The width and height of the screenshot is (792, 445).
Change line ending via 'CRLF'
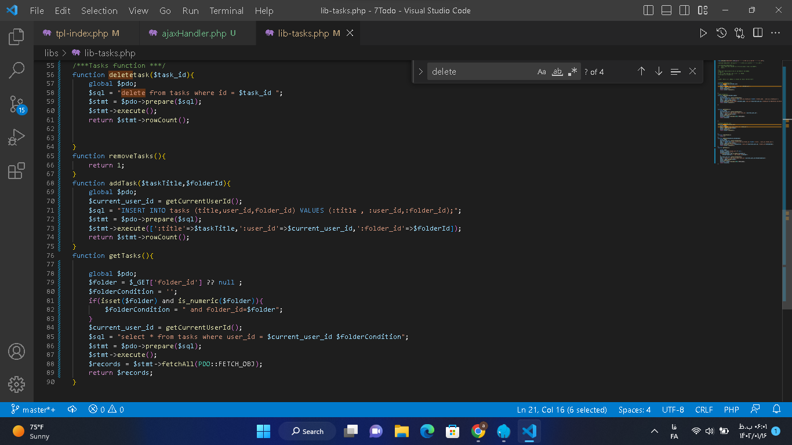704,410
